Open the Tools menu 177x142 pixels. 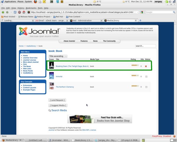coord(40,8)
